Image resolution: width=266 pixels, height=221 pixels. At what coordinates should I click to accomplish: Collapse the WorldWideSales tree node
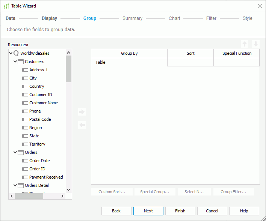(11, 53)
